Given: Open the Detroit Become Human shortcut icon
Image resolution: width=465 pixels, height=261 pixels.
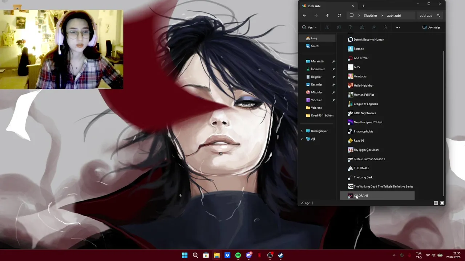Looking at the screenshot, I should [350, 40].
